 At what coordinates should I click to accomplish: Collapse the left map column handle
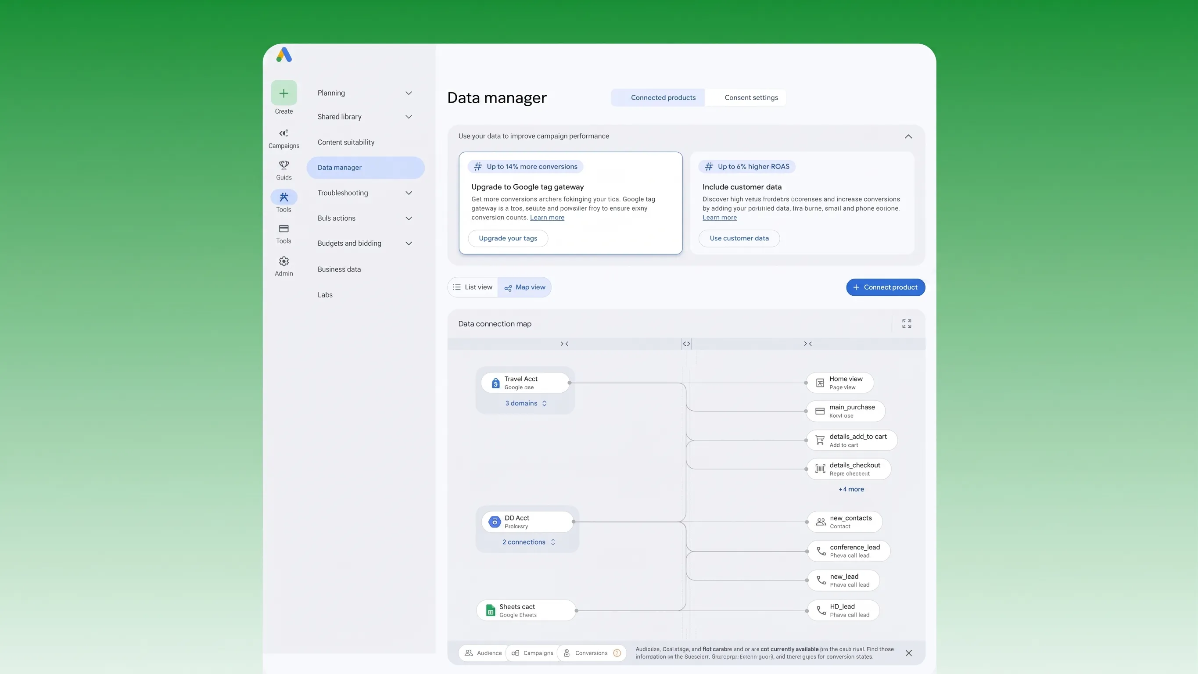pyautogui.click(x=564, y=344)
